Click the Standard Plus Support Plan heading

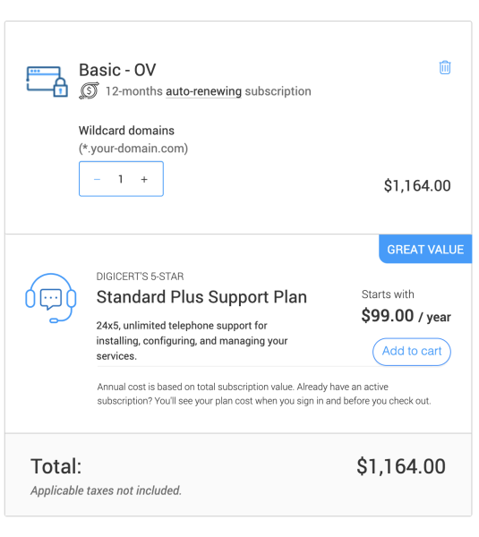pyautogui.click(x=201, y=297)
